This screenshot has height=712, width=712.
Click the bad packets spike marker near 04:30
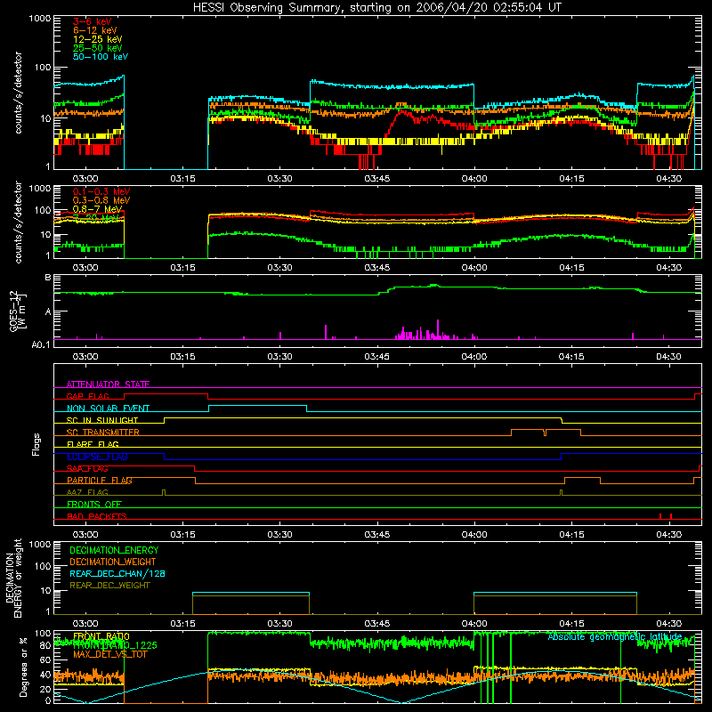671,516
